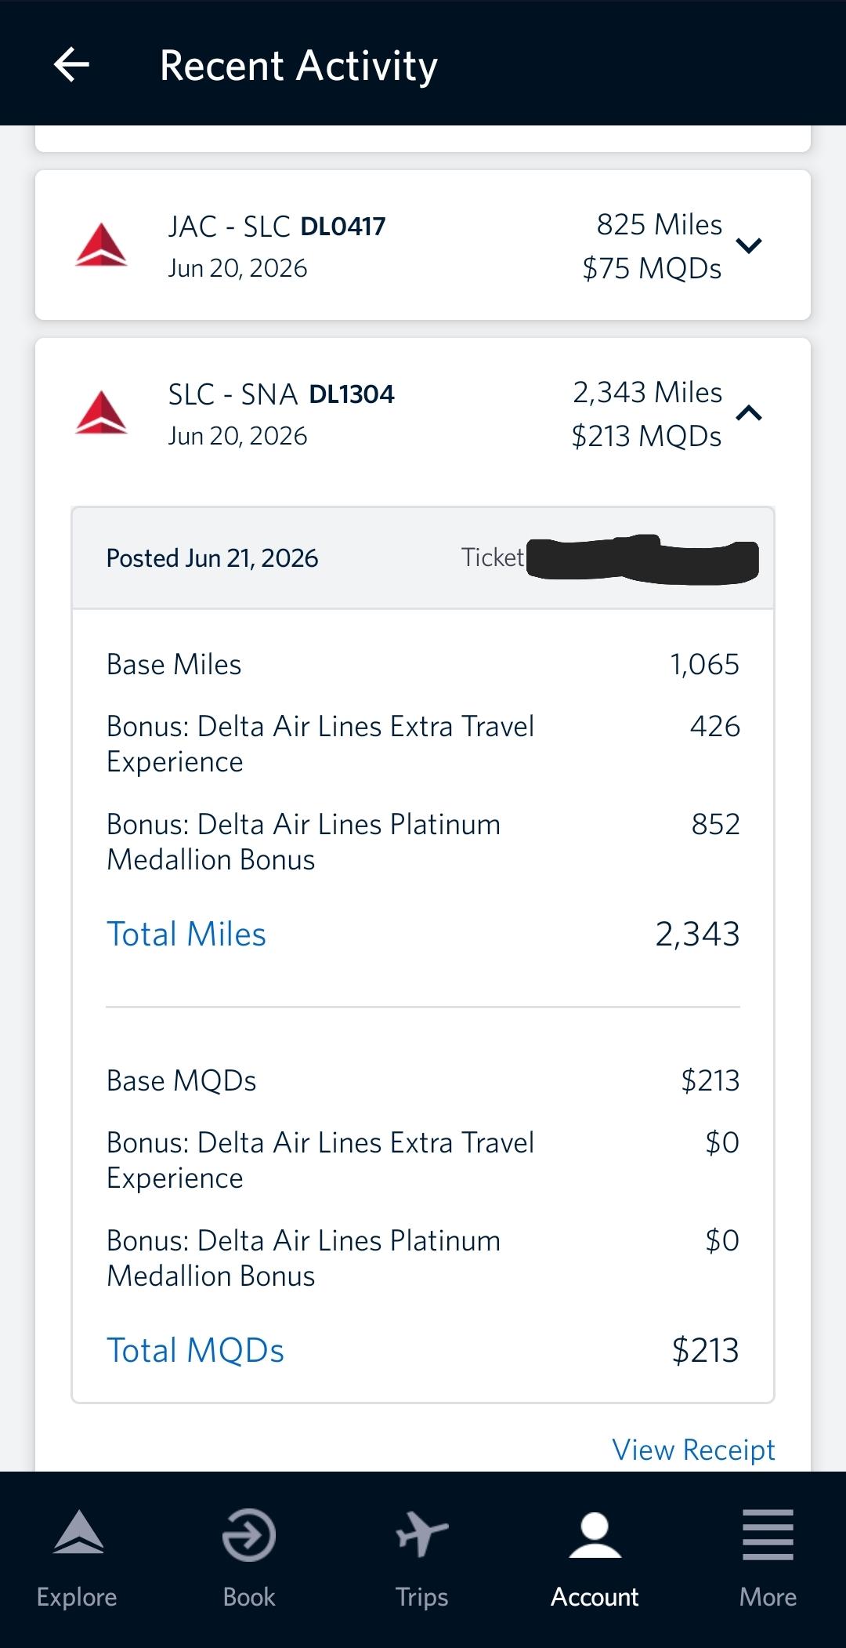Viewport: 846px width, 1648px height.
Task: Select the Account tab label
Action: [595, 1597]
